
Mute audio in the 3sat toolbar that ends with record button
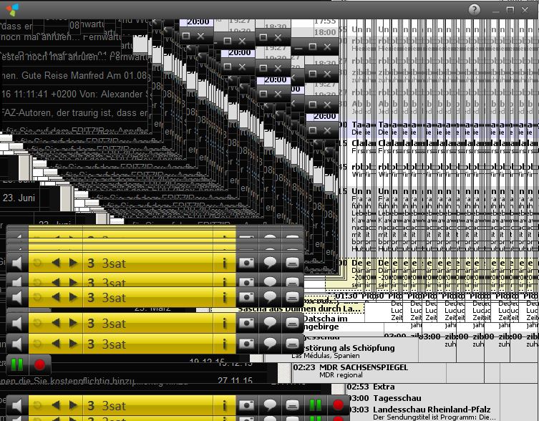(x=17, y=405)
